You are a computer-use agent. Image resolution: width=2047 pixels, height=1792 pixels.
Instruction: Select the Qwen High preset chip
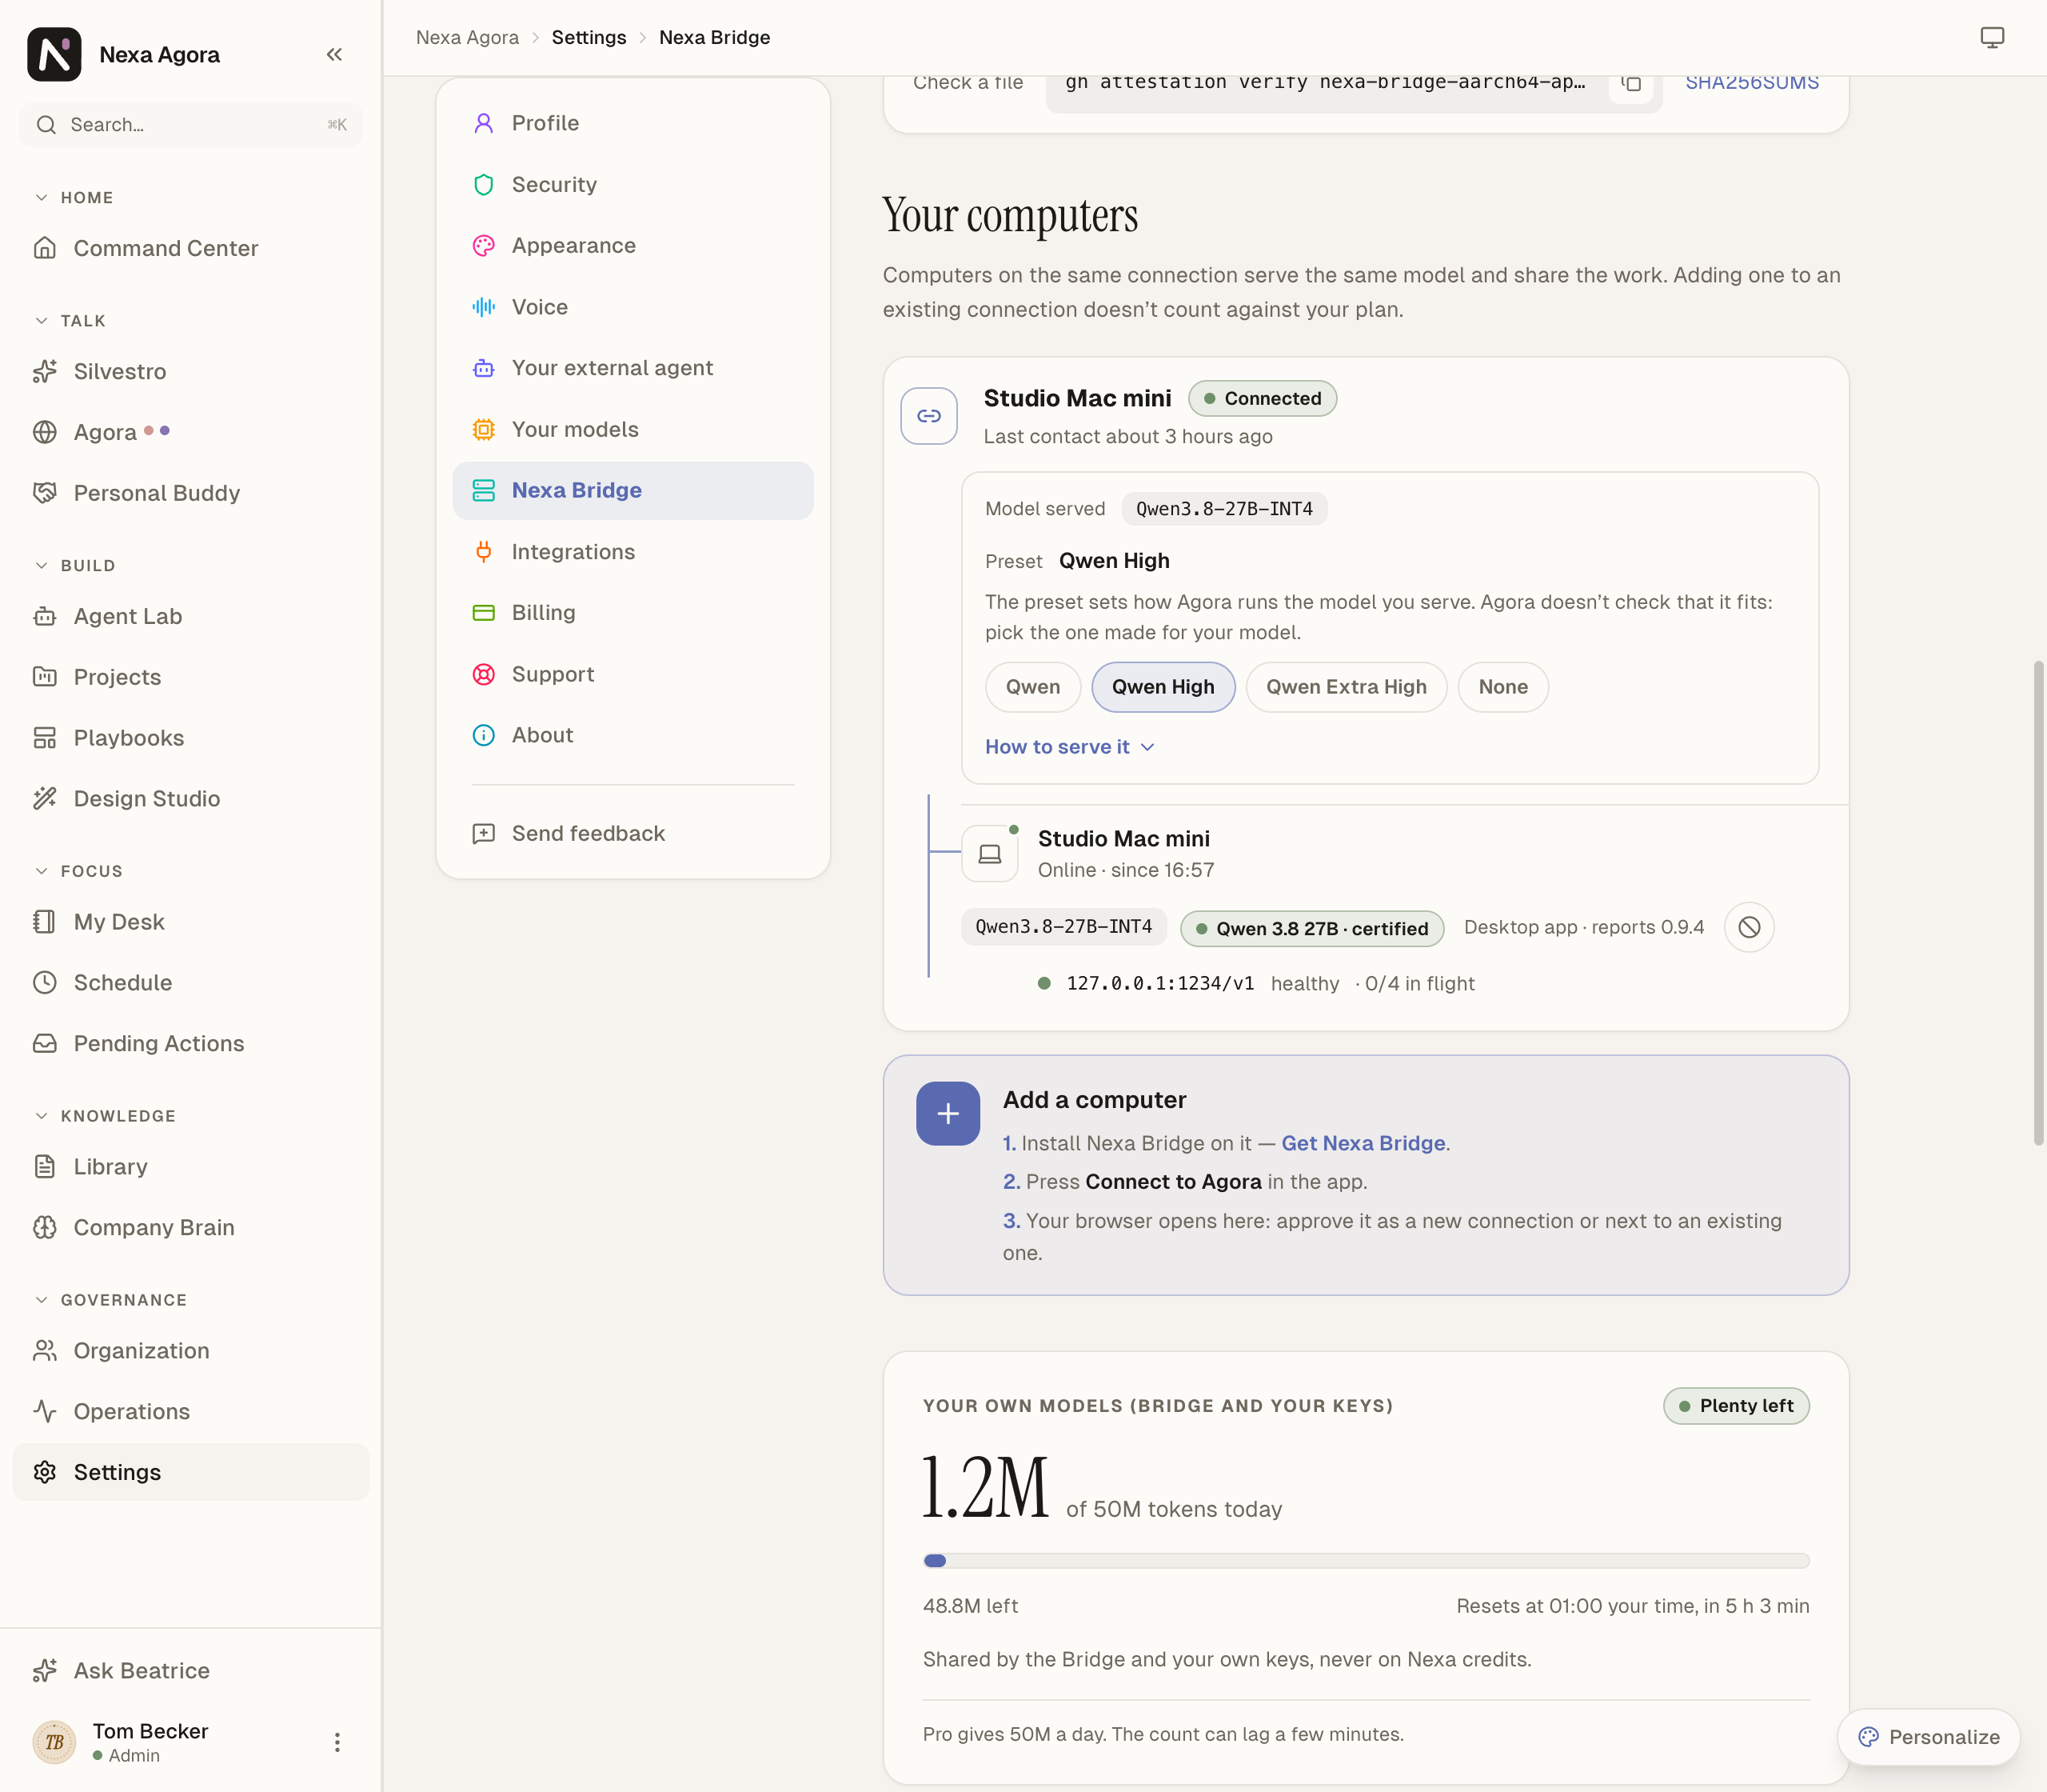[x=1163, y=687]
